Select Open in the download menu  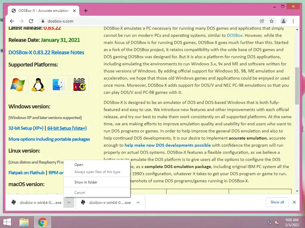coord(97,164)
